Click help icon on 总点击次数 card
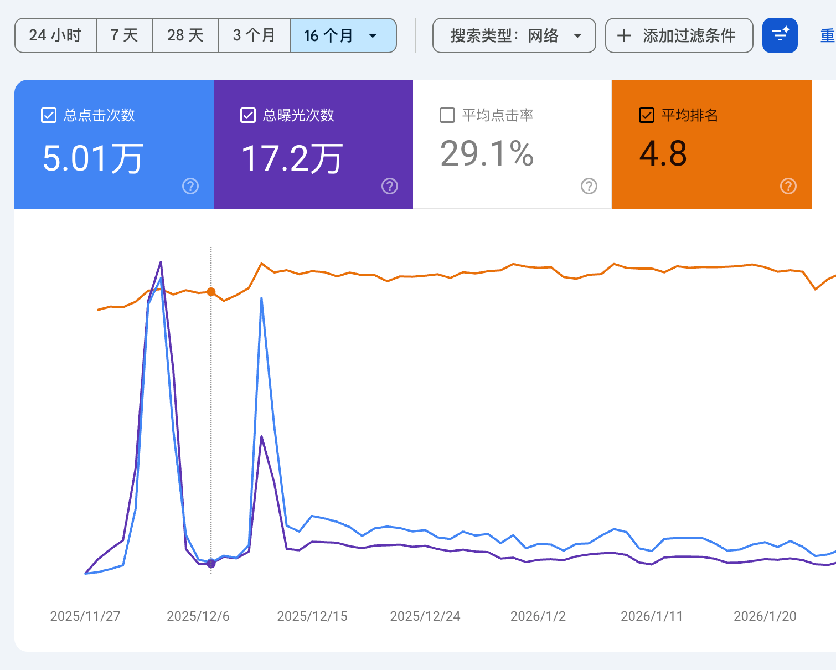The height and width of the screenshot is (670, 836). (x=190, y=186)
